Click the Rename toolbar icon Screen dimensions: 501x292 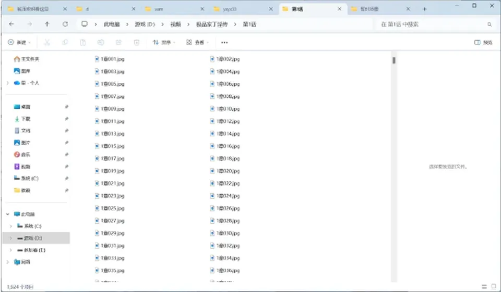[101, 42]
